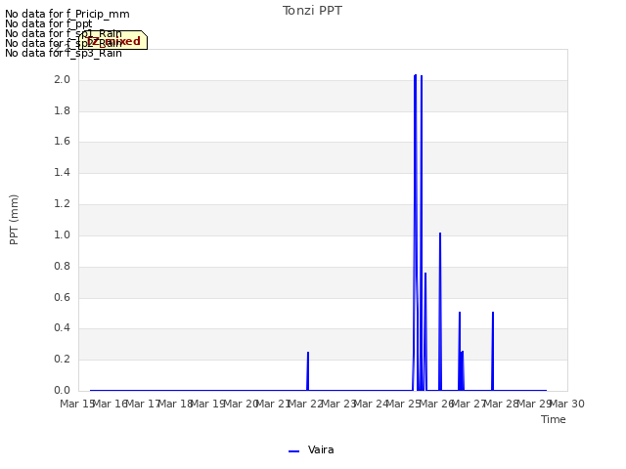The image size is (626, 469).
Task: Click the 0.5 mm spike near Mar 27-28
Action: (493, 351)
